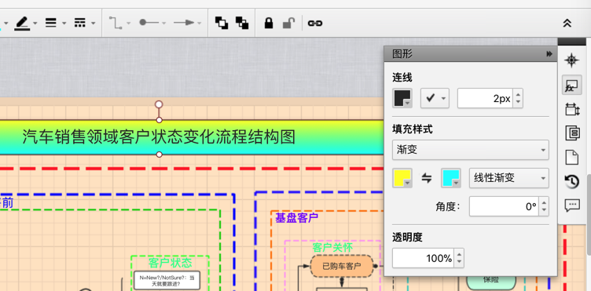Click the line style dashes icon

tap(80, 23)
